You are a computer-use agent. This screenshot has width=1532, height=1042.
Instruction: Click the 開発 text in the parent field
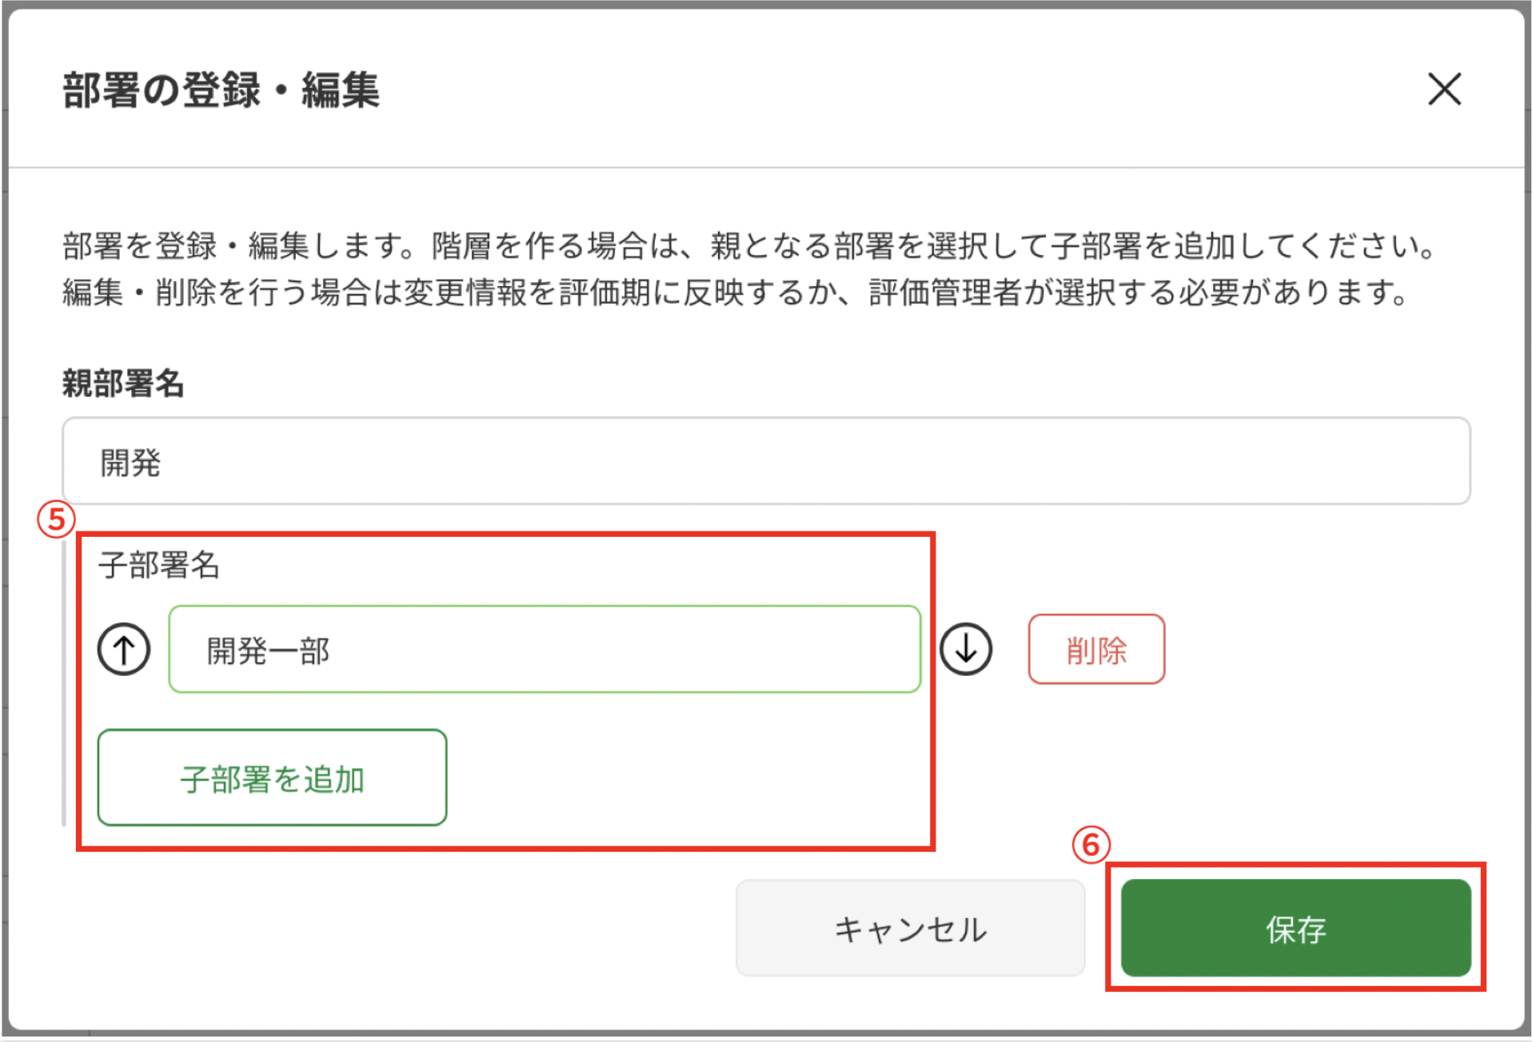coord(130,463)
